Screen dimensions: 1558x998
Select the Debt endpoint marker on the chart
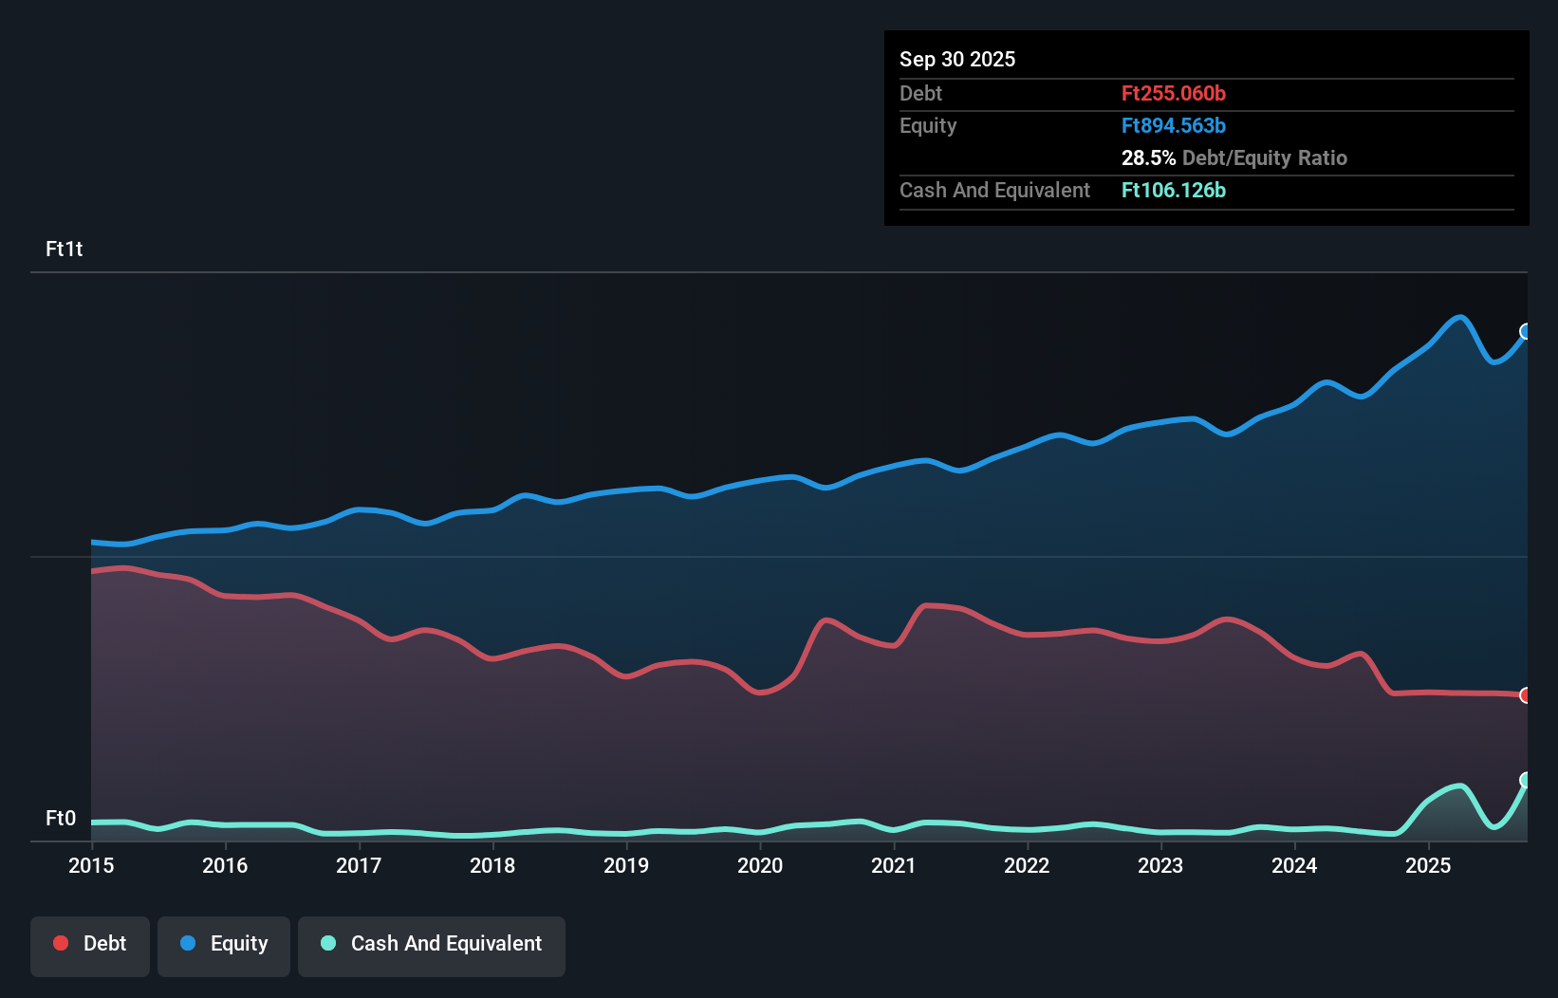[1526, 695]
